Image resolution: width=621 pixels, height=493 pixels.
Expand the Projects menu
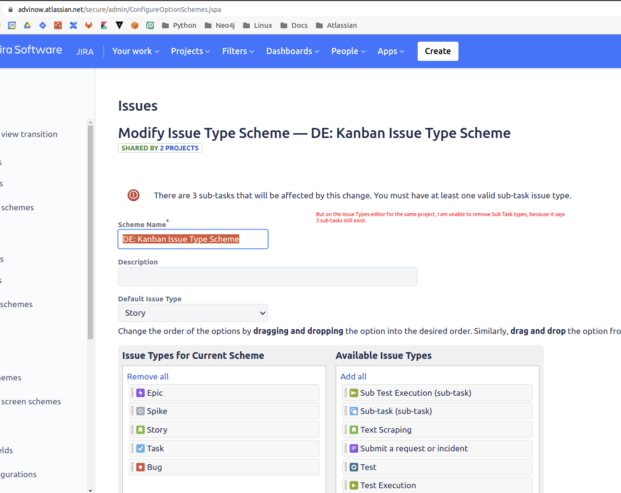pos(190,51)
